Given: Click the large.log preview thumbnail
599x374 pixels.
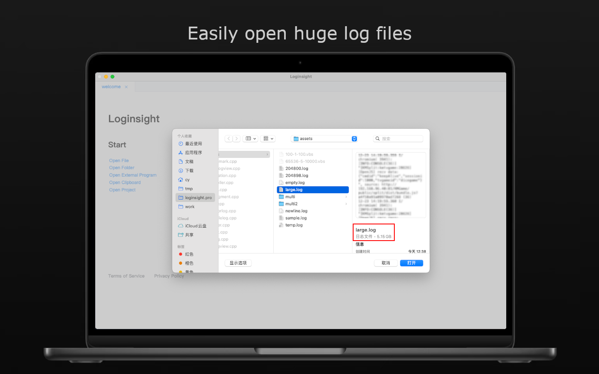Looking at the screenshot, I should click(391, 185).
